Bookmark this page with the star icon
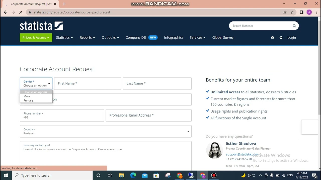Image resolution: width=321 pixels, height=180 pixels. (292, 12)
